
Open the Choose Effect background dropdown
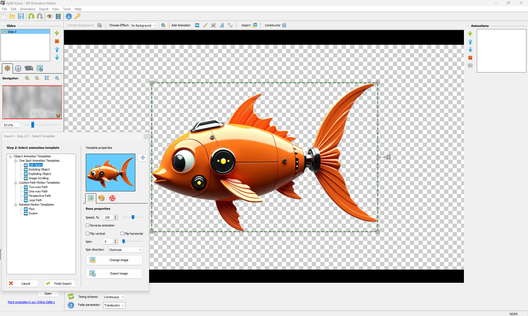[144, 26]
